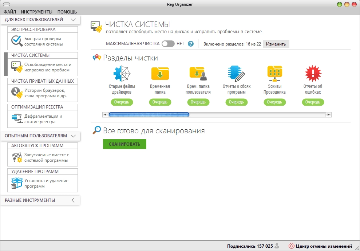360x251 pixels.
Task: Click the Autostart programs flag icon
Action: 17,157
